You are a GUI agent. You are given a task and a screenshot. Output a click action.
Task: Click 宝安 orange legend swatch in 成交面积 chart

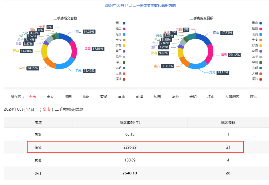pos(261,40)
